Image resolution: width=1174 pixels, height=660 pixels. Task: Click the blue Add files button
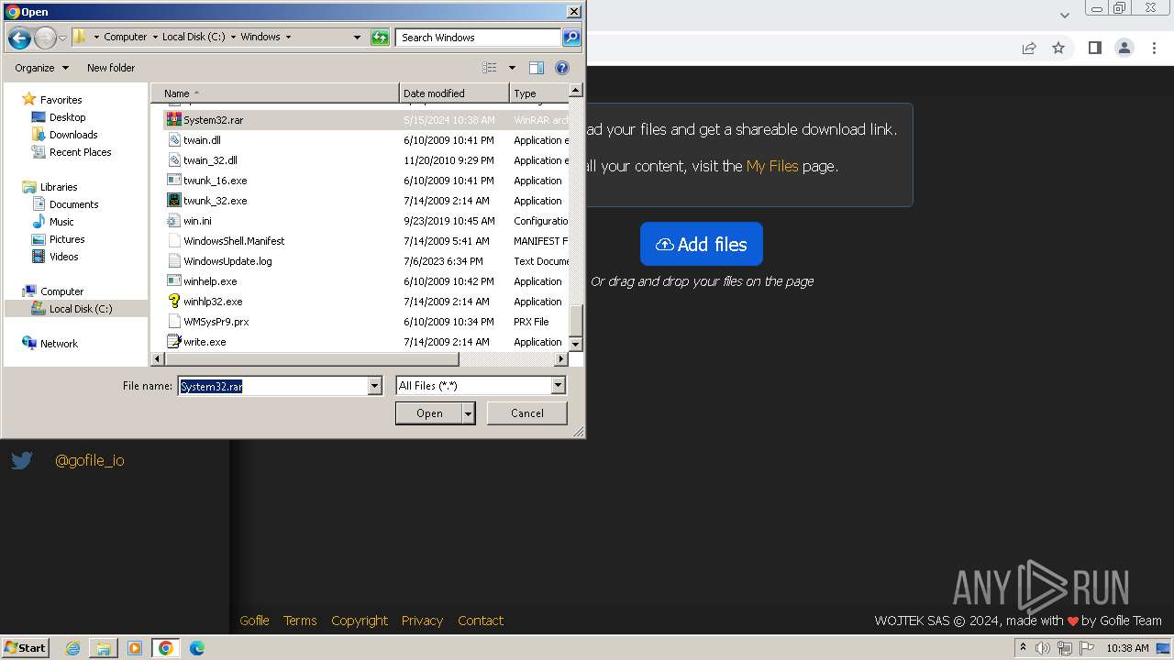[x=702, y=244]
